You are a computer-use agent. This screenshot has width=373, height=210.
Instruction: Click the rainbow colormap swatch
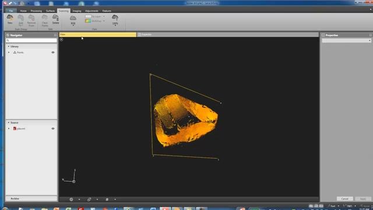(88, 21)
